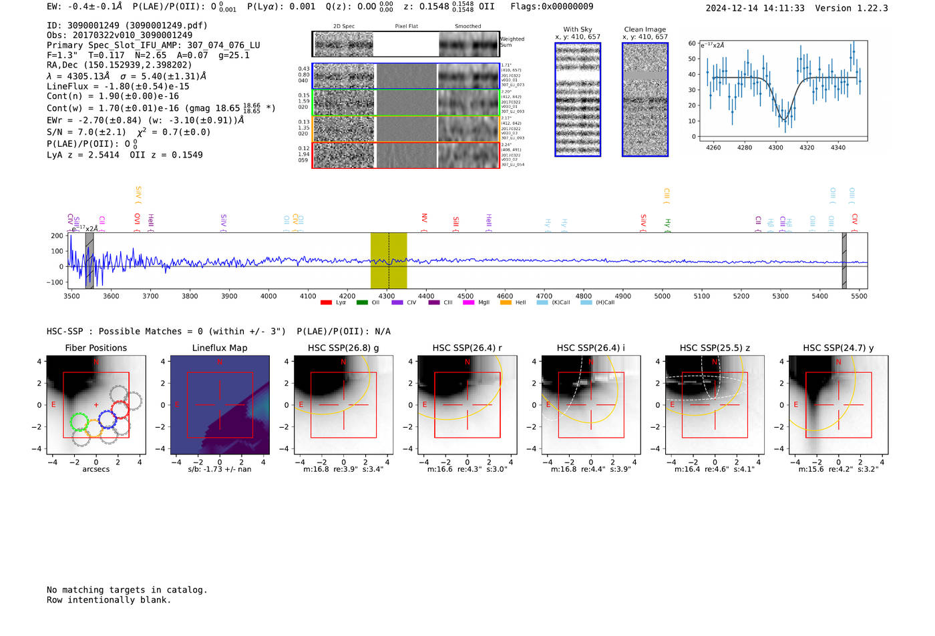Click the (K)CaII light-blue legend swatch
935x636 pixels.
point(542,303)
